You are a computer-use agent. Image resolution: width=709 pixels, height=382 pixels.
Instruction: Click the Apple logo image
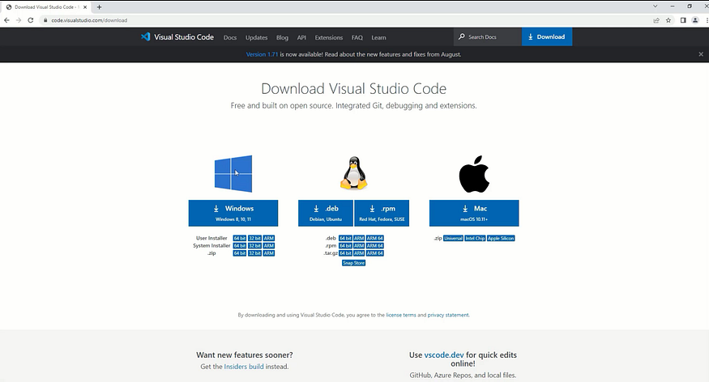[x=474, y=174]
